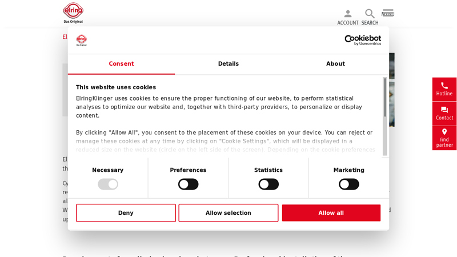
Task: Switch to the Details tab
Action: point(228,64)
